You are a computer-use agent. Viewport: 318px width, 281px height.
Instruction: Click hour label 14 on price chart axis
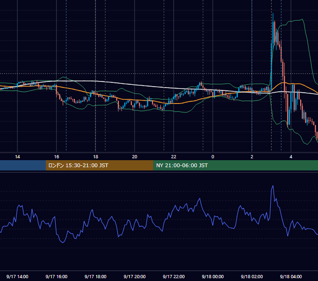tap(17, 157)
